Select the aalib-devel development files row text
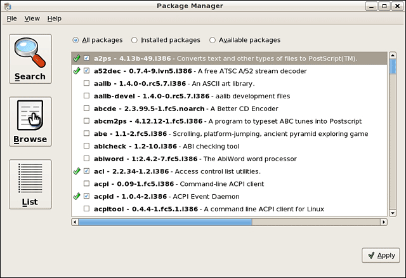The height and width of the screenshot is (278, 406). [x=192, y=96]
